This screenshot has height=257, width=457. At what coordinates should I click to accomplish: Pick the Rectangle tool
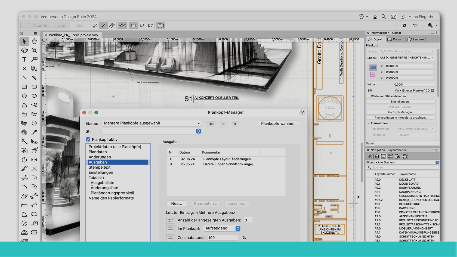point(24,87)
